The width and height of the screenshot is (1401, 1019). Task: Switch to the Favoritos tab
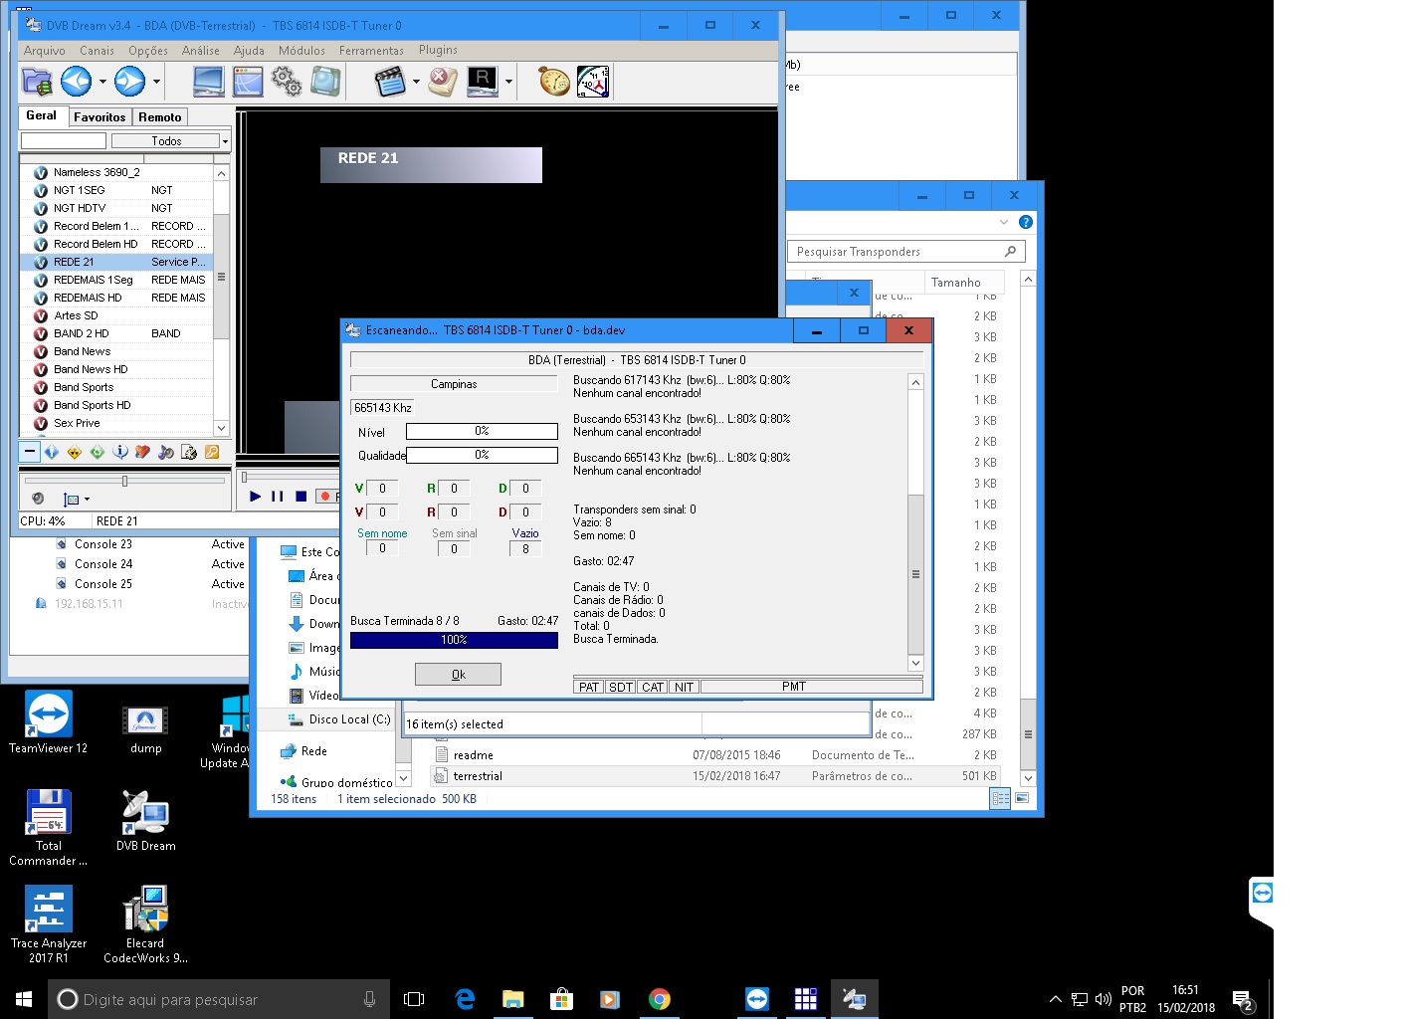pyautogui.click(x=100, y=117)
